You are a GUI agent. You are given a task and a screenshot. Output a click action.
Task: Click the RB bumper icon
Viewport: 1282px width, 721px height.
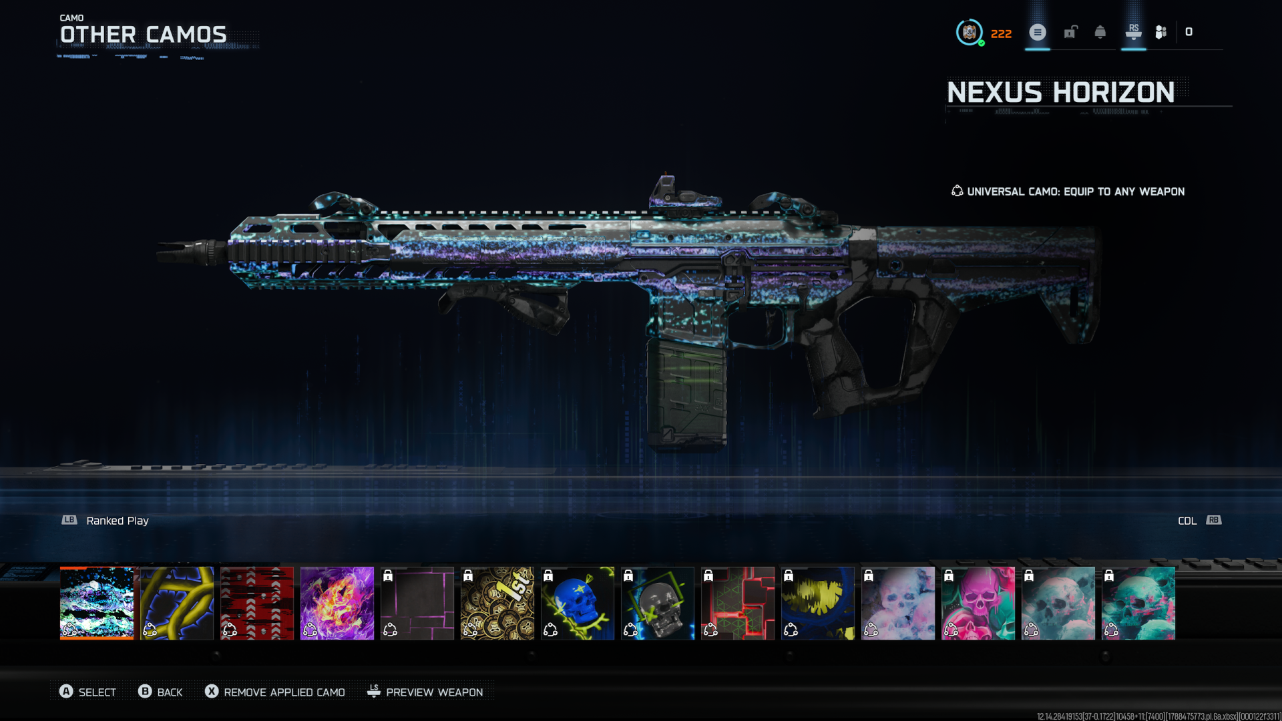tap(1214, 520)
